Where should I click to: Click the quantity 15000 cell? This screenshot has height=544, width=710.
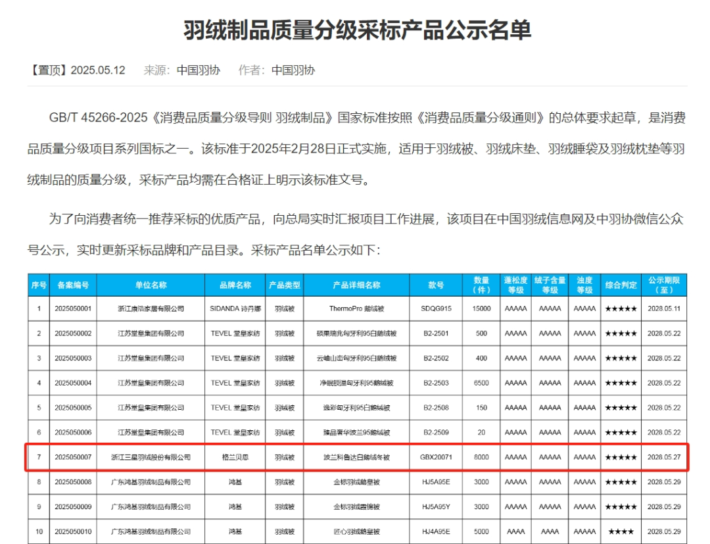click(482, 309)
